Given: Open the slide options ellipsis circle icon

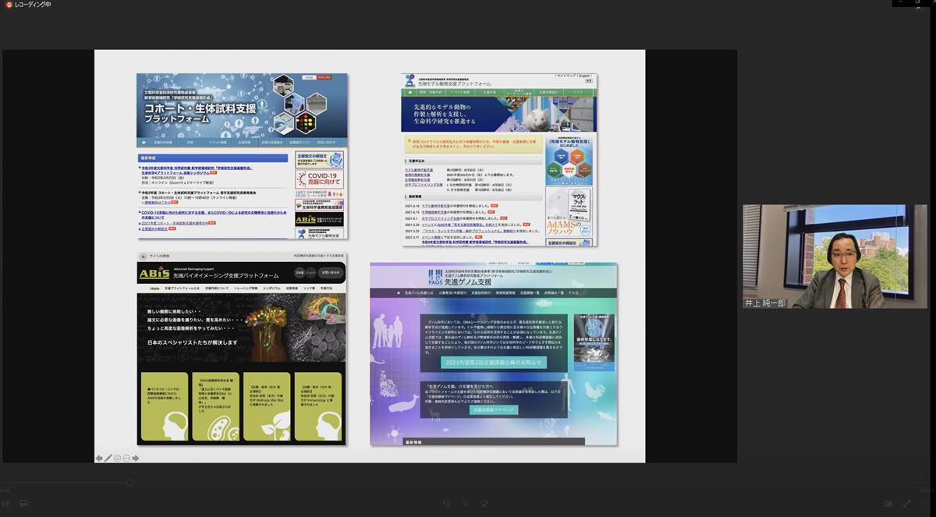Looking at the screenshot, I should pos(126,458).
